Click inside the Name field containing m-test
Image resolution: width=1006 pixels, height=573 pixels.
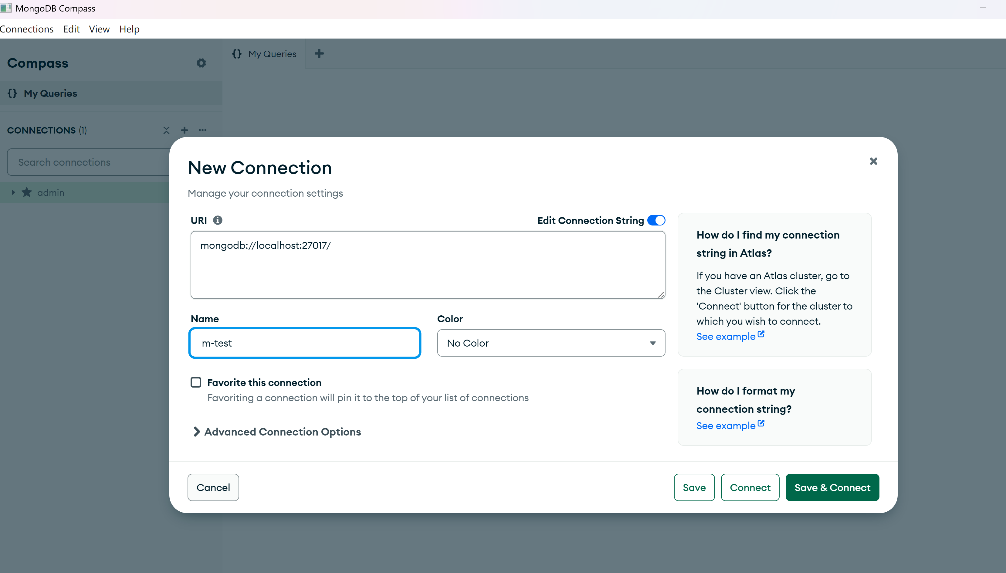(305, 343)
